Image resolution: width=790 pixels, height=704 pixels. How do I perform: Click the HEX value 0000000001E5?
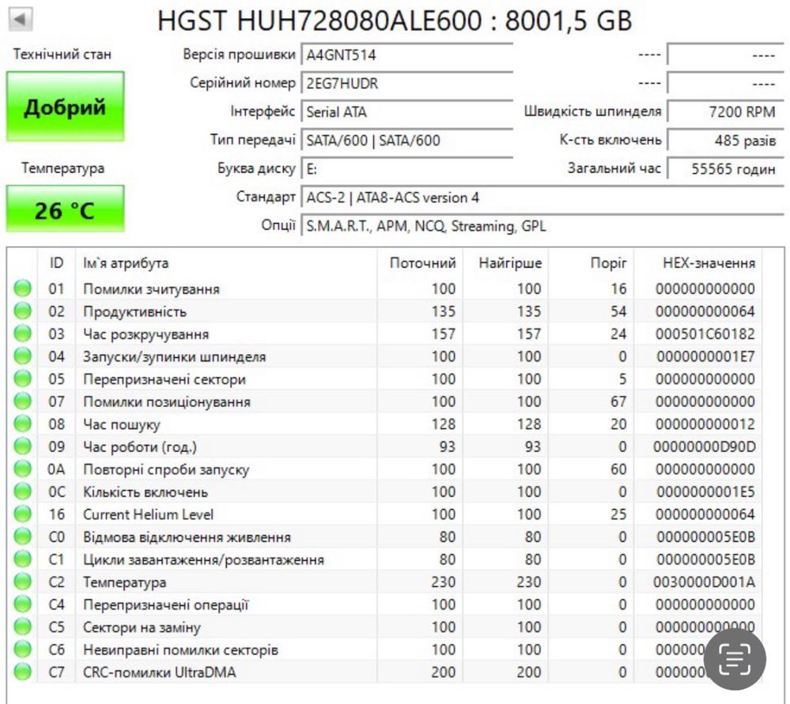click(x=705, y=492)
